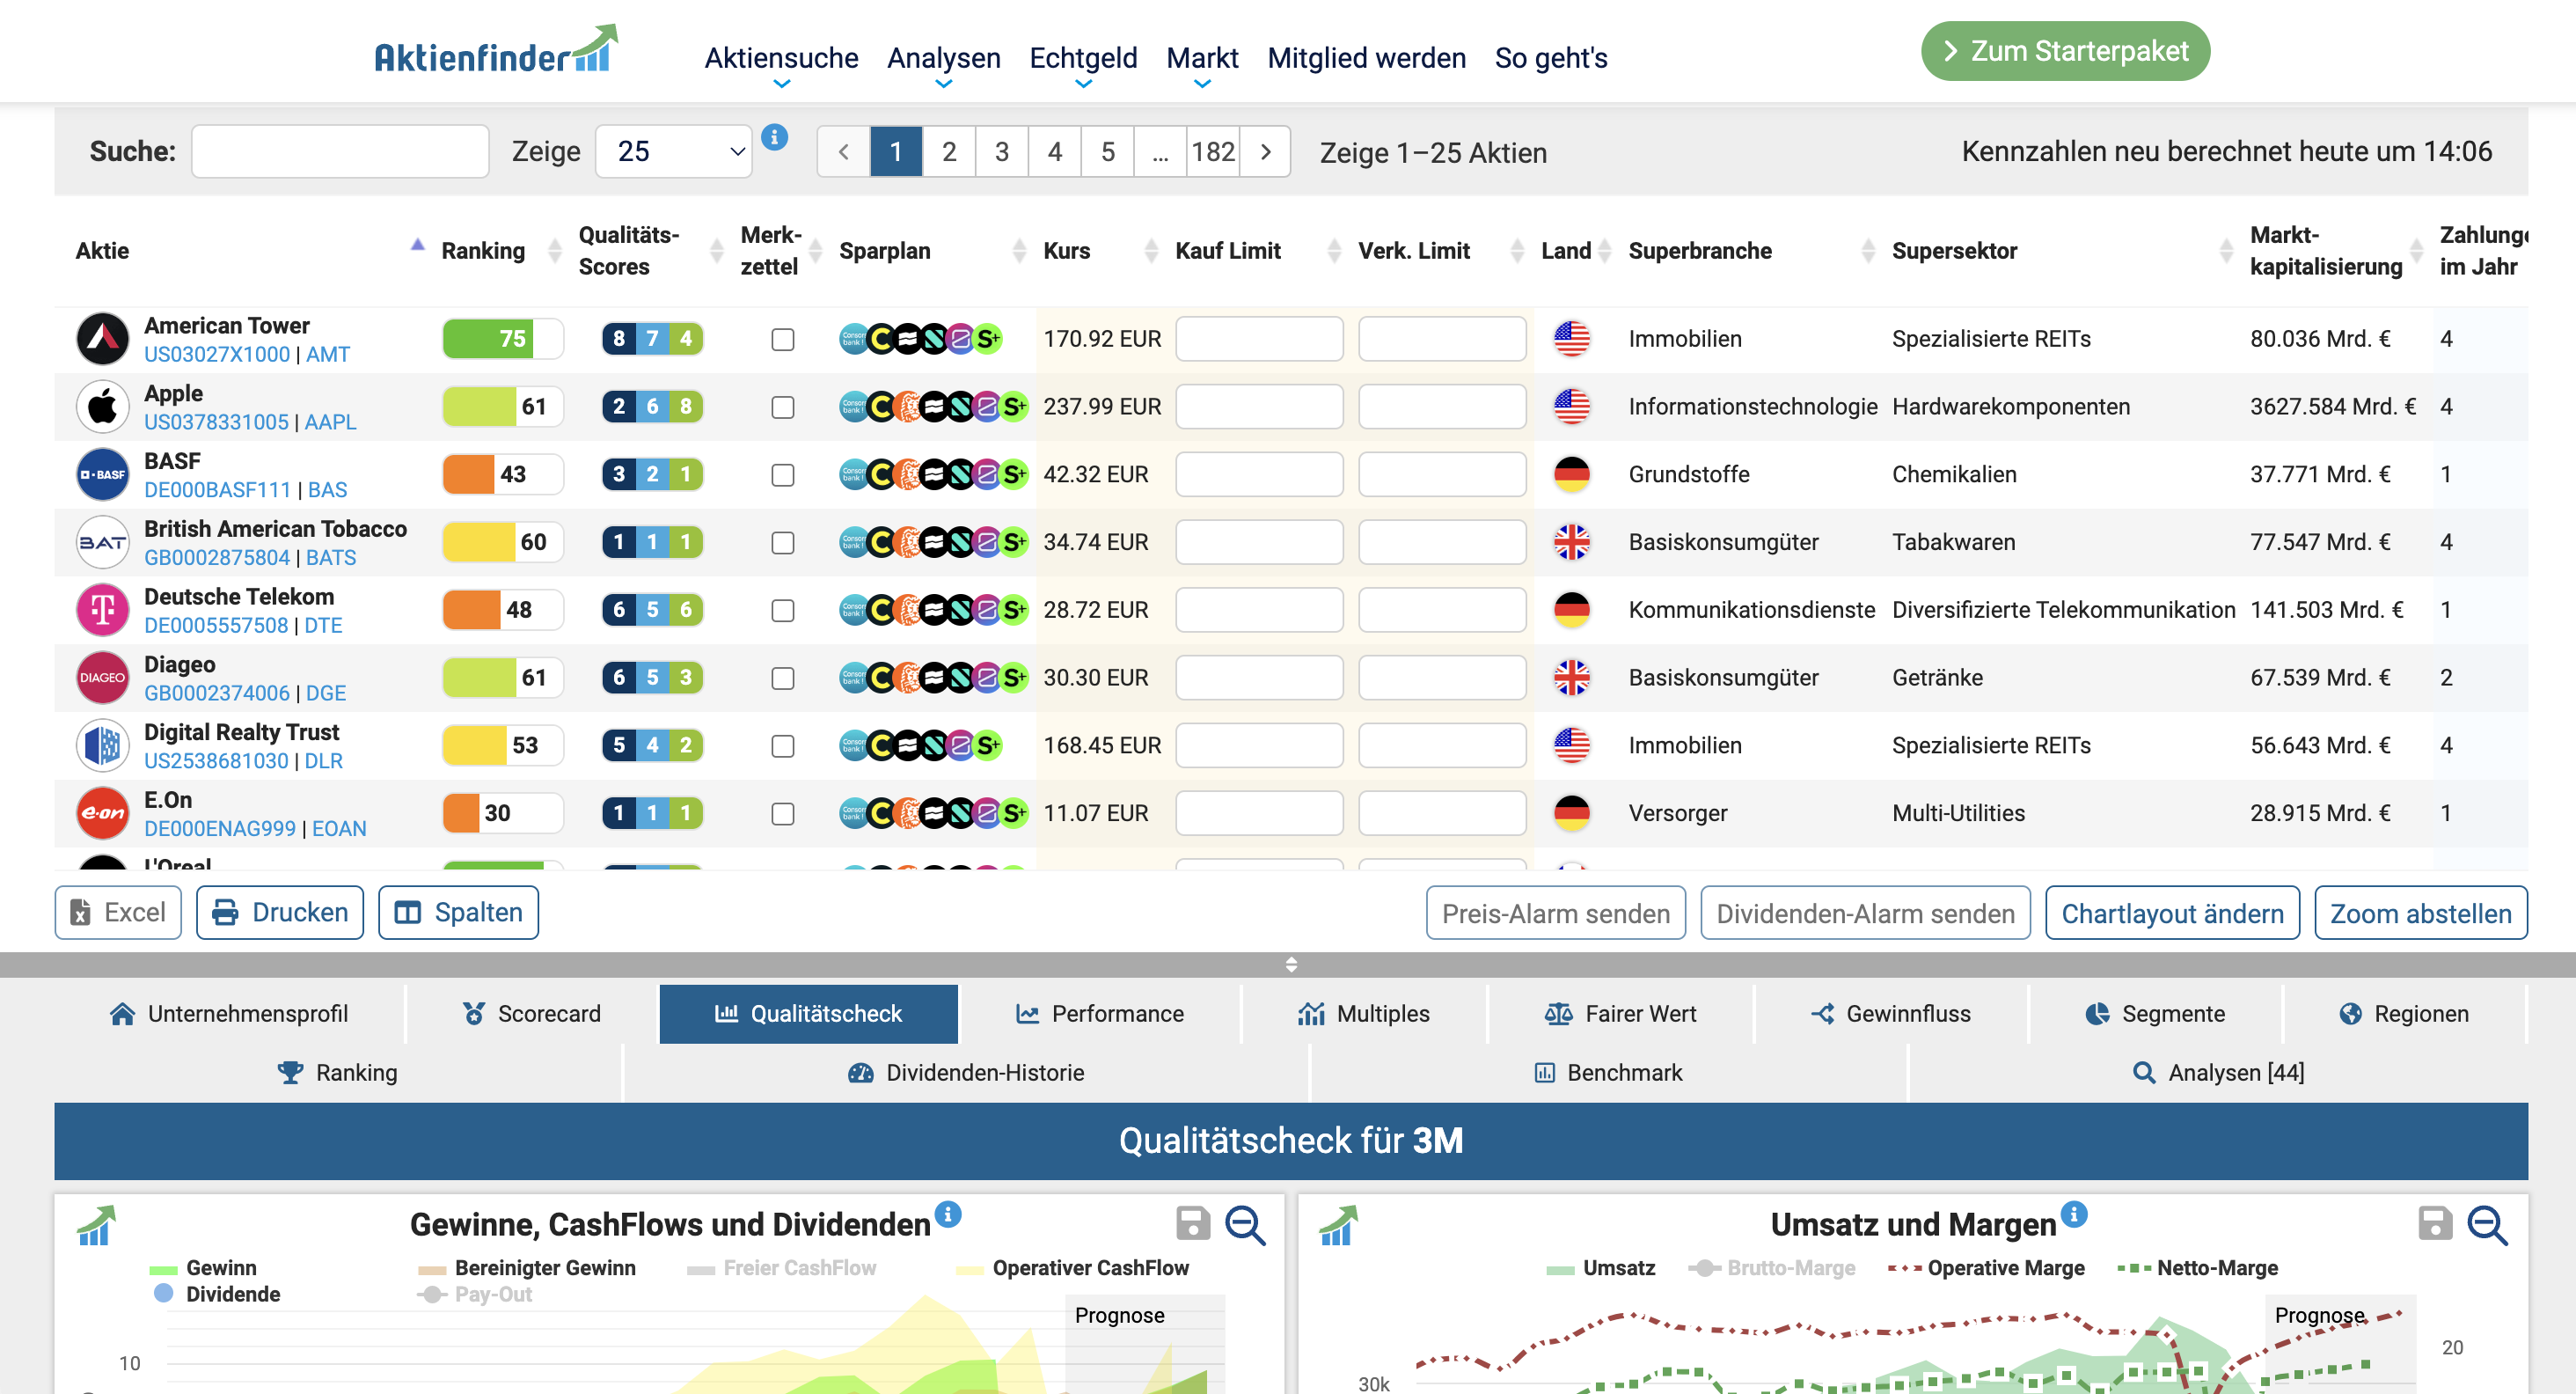Zoom out the Gewinne, CashFlows und Dividenden chart
Image resolution: width=2576 pixels, height=1394 pixels.
click(x=1246, y=1225)
